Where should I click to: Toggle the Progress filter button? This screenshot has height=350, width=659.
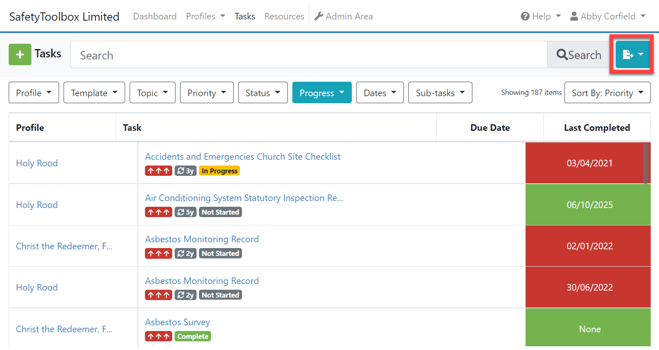[322, 93]
